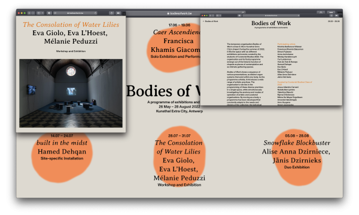Image resolution: width=359 pixels, height=215 pixels.
Task: Click the '05.08 – 28.08' date text
Action: (297, 136)
